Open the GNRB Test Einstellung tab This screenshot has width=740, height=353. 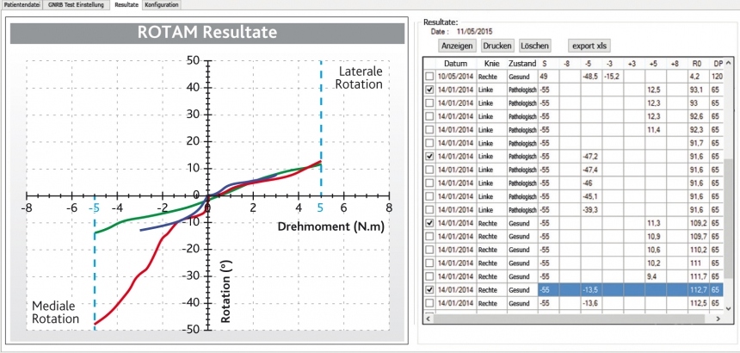point(76,4)
